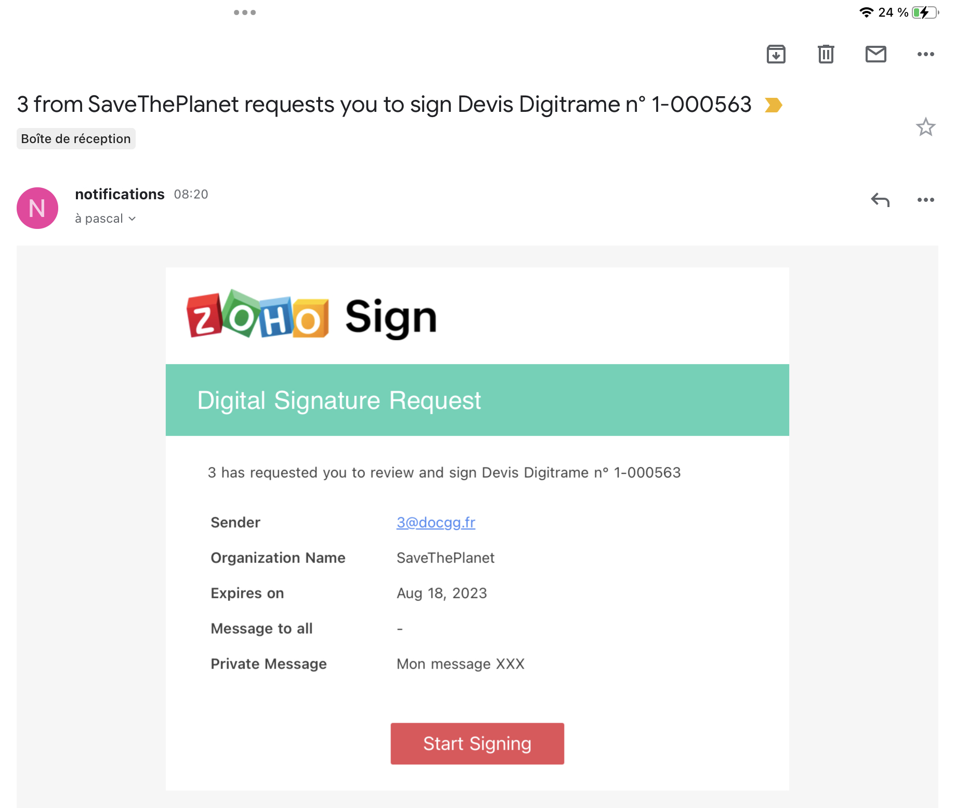Star this email

click(x=925, y=127)
